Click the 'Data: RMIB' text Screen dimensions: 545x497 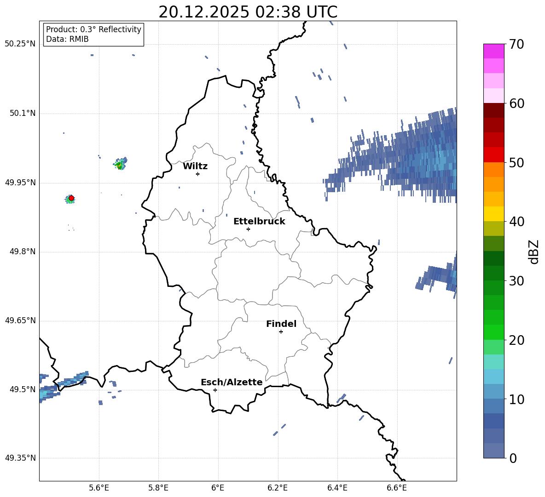pyautogui.click(x=67, y=39)
